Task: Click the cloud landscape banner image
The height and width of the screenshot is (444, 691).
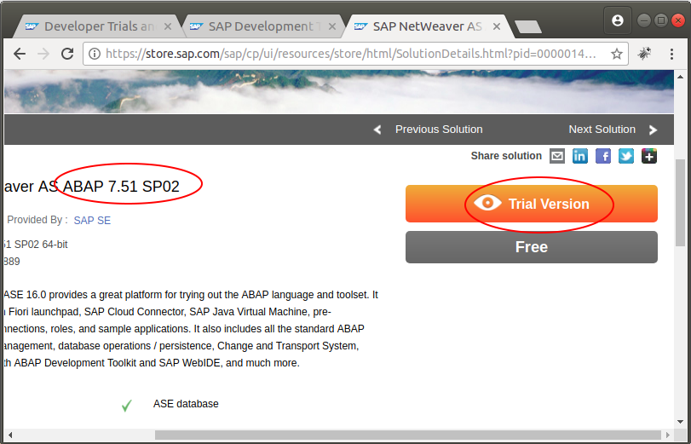Action: [x=338, y=91]
